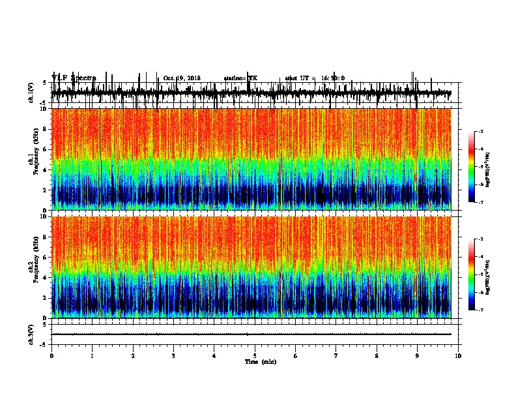
Task: Click the "station=" label in the header
Action: [x=235, y=78]
